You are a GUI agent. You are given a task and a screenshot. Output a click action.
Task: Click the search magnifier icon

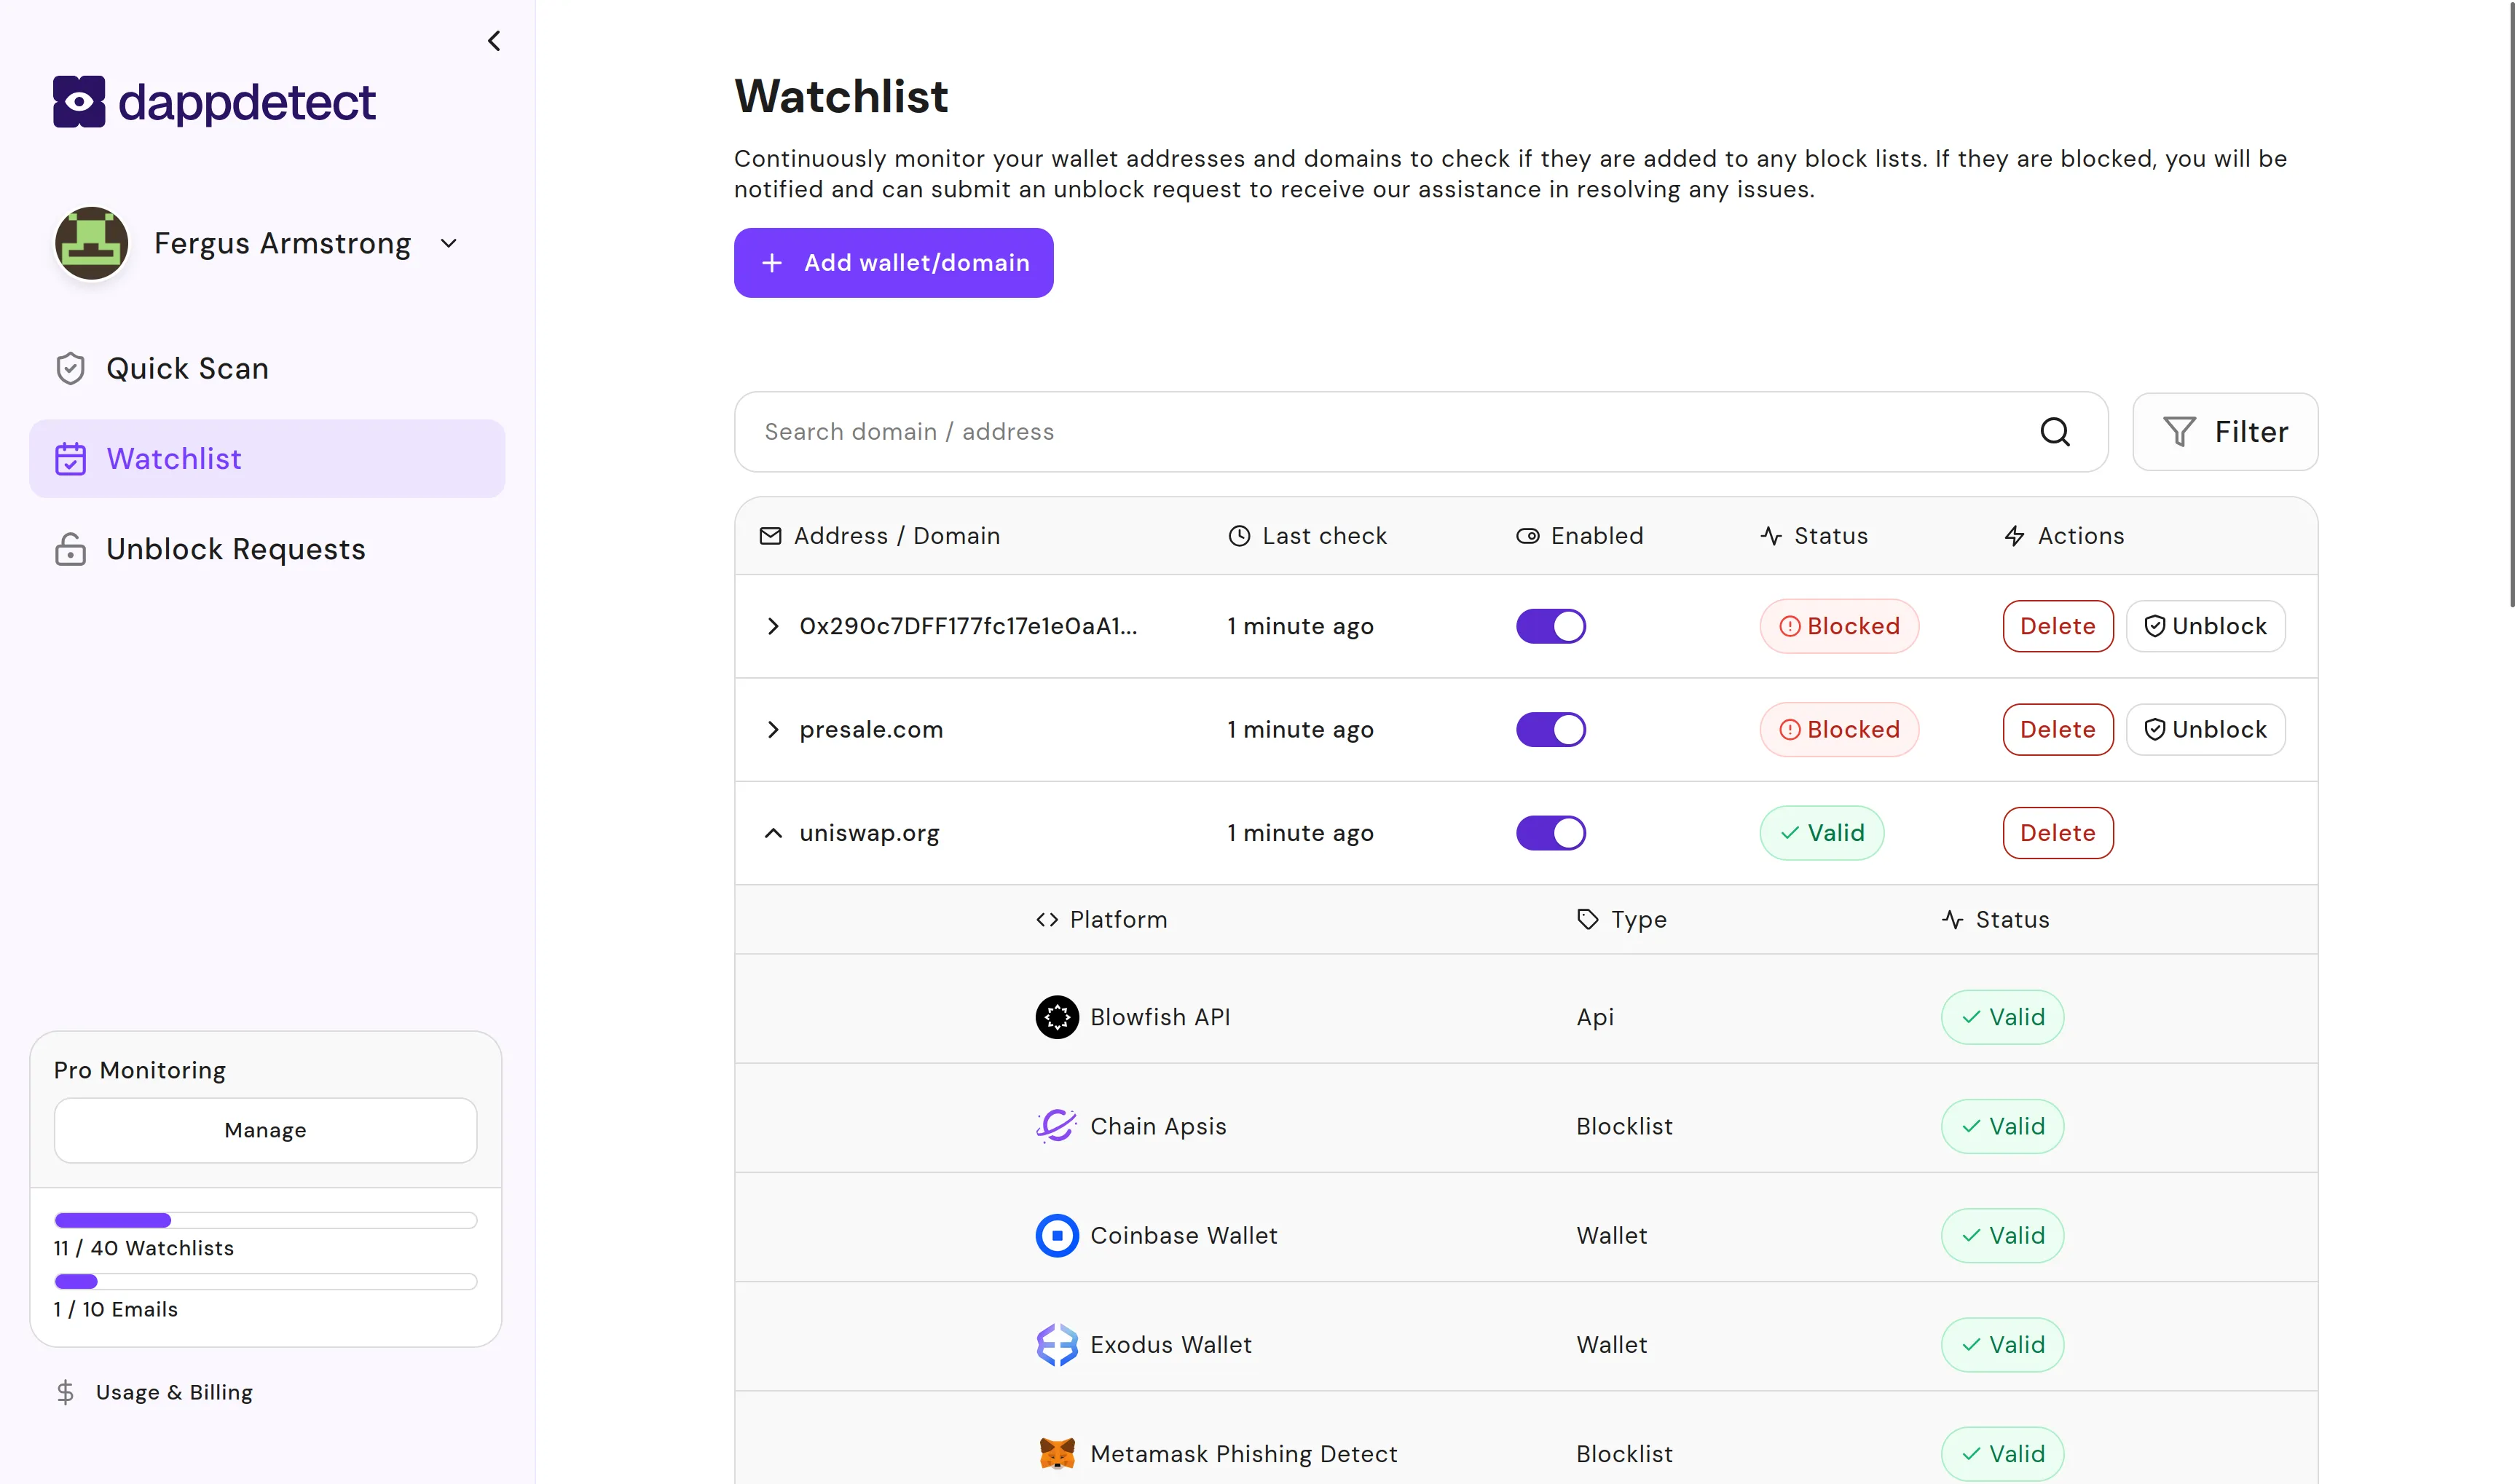pos(2056,431)
